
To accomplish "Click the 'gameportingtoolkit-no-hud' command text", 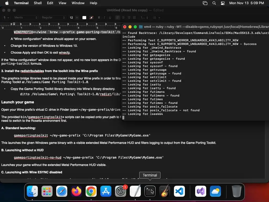I will click(x=38, y=158).
